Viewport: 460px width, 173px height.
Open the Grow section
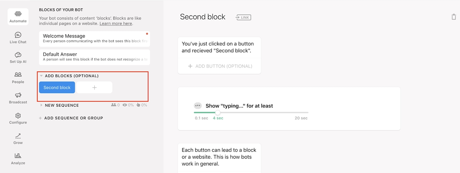coord(18,139)
